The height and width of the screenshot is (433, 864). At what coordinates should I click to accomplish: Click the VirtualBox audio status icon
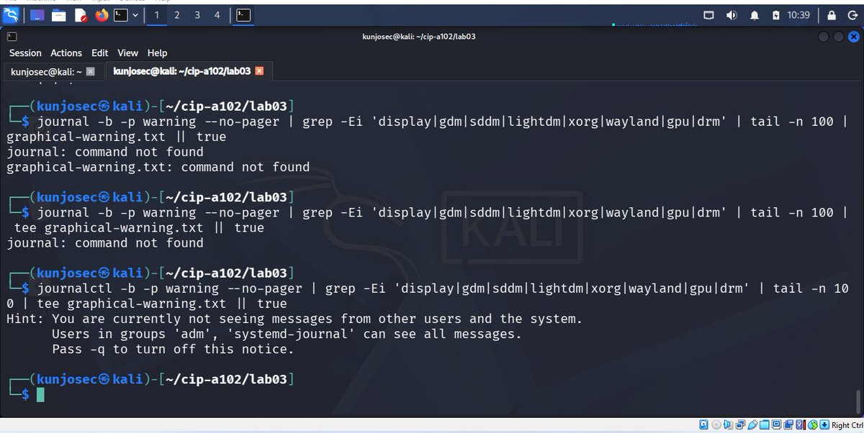click(x=728, y=425)
